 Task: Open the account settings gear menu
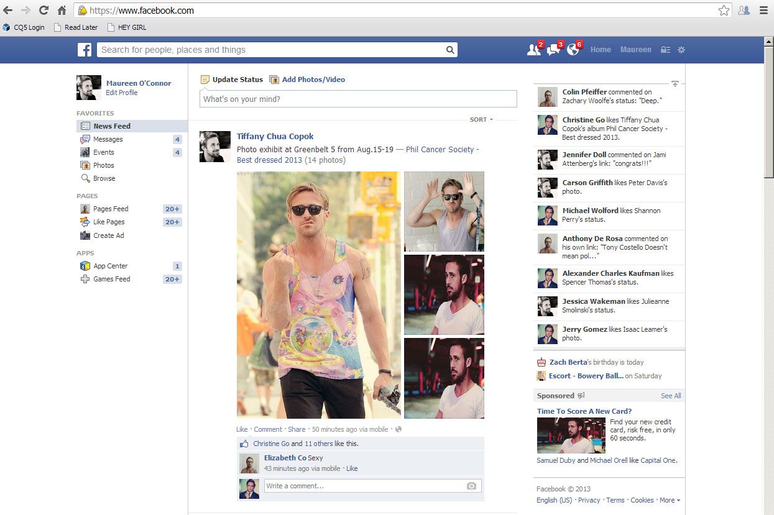(681, 50)
